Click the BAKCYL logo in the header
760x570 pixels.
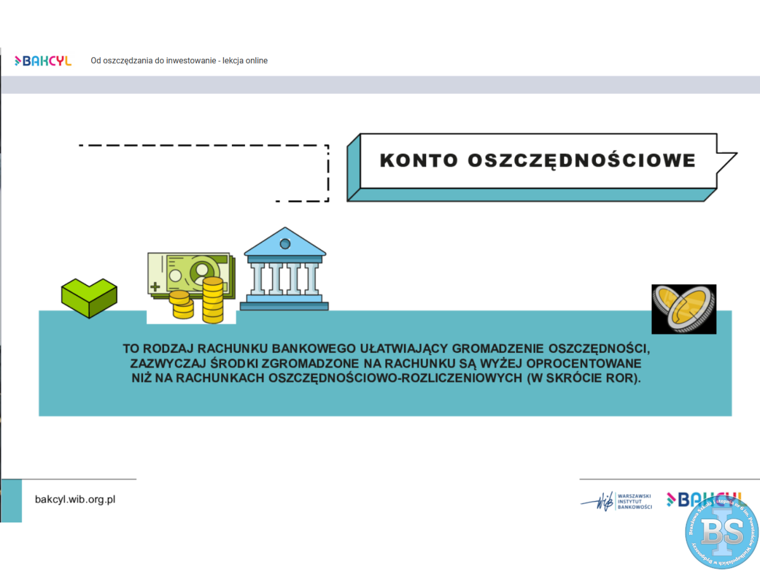[x=43, y=61]
